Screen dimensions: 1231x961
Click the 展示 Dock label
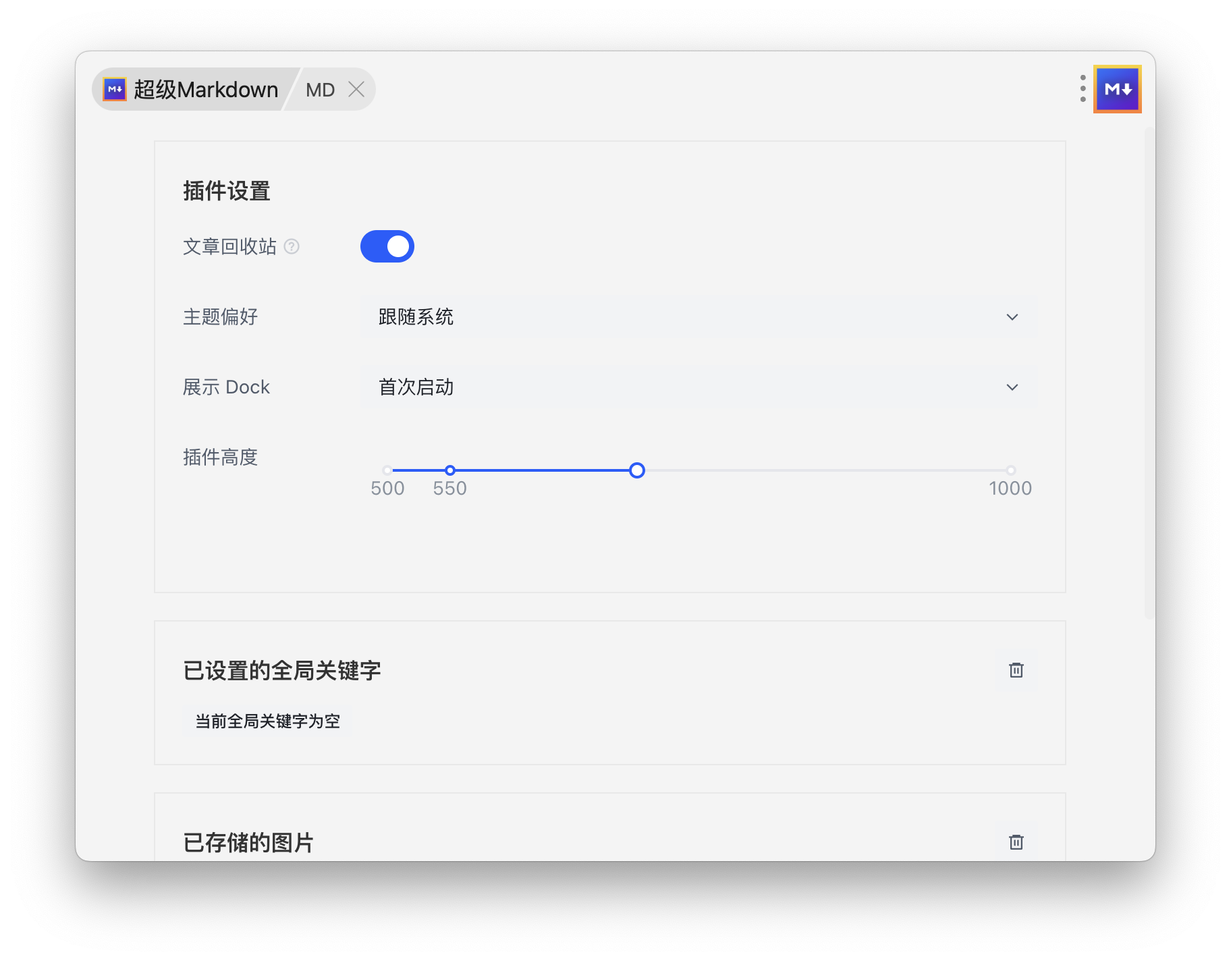(226, 387)
